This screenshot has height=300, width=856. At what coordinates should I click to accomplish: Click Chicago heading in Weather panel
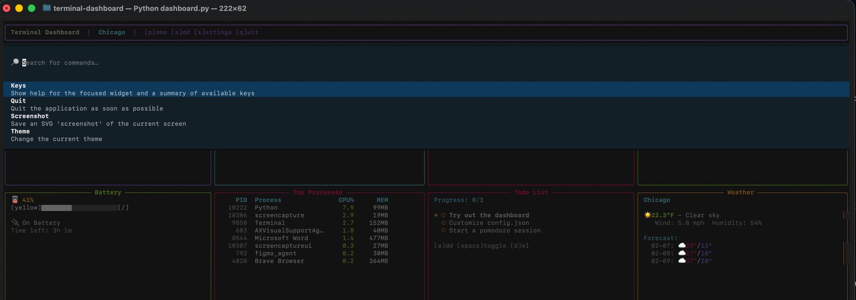click(657, 200)
